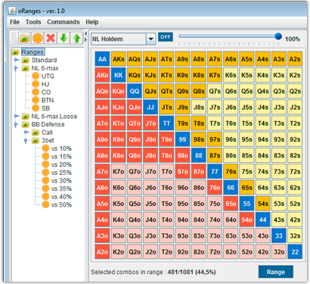Toggle the AKs hand cell

119,59
